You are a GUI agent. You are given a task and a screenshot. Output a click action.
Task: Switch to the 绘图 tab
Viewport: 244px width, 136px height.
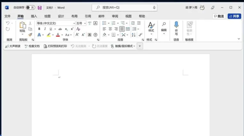coord(47,16)
